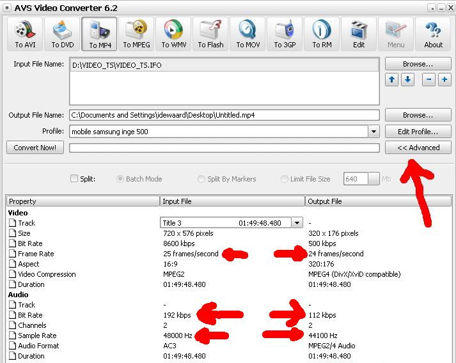Click the Aspect row page icon
Screen dimensions: 456x363
coord(12,264)
